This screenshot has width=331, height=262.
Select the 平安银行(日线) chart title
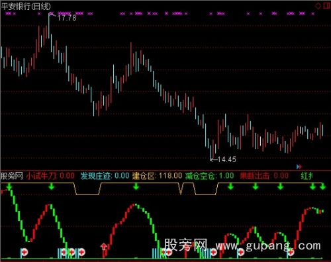point(26,6)
